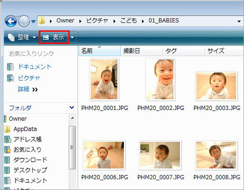
Task: Click the お気に入り star folder icon
Action: (7, 149)
